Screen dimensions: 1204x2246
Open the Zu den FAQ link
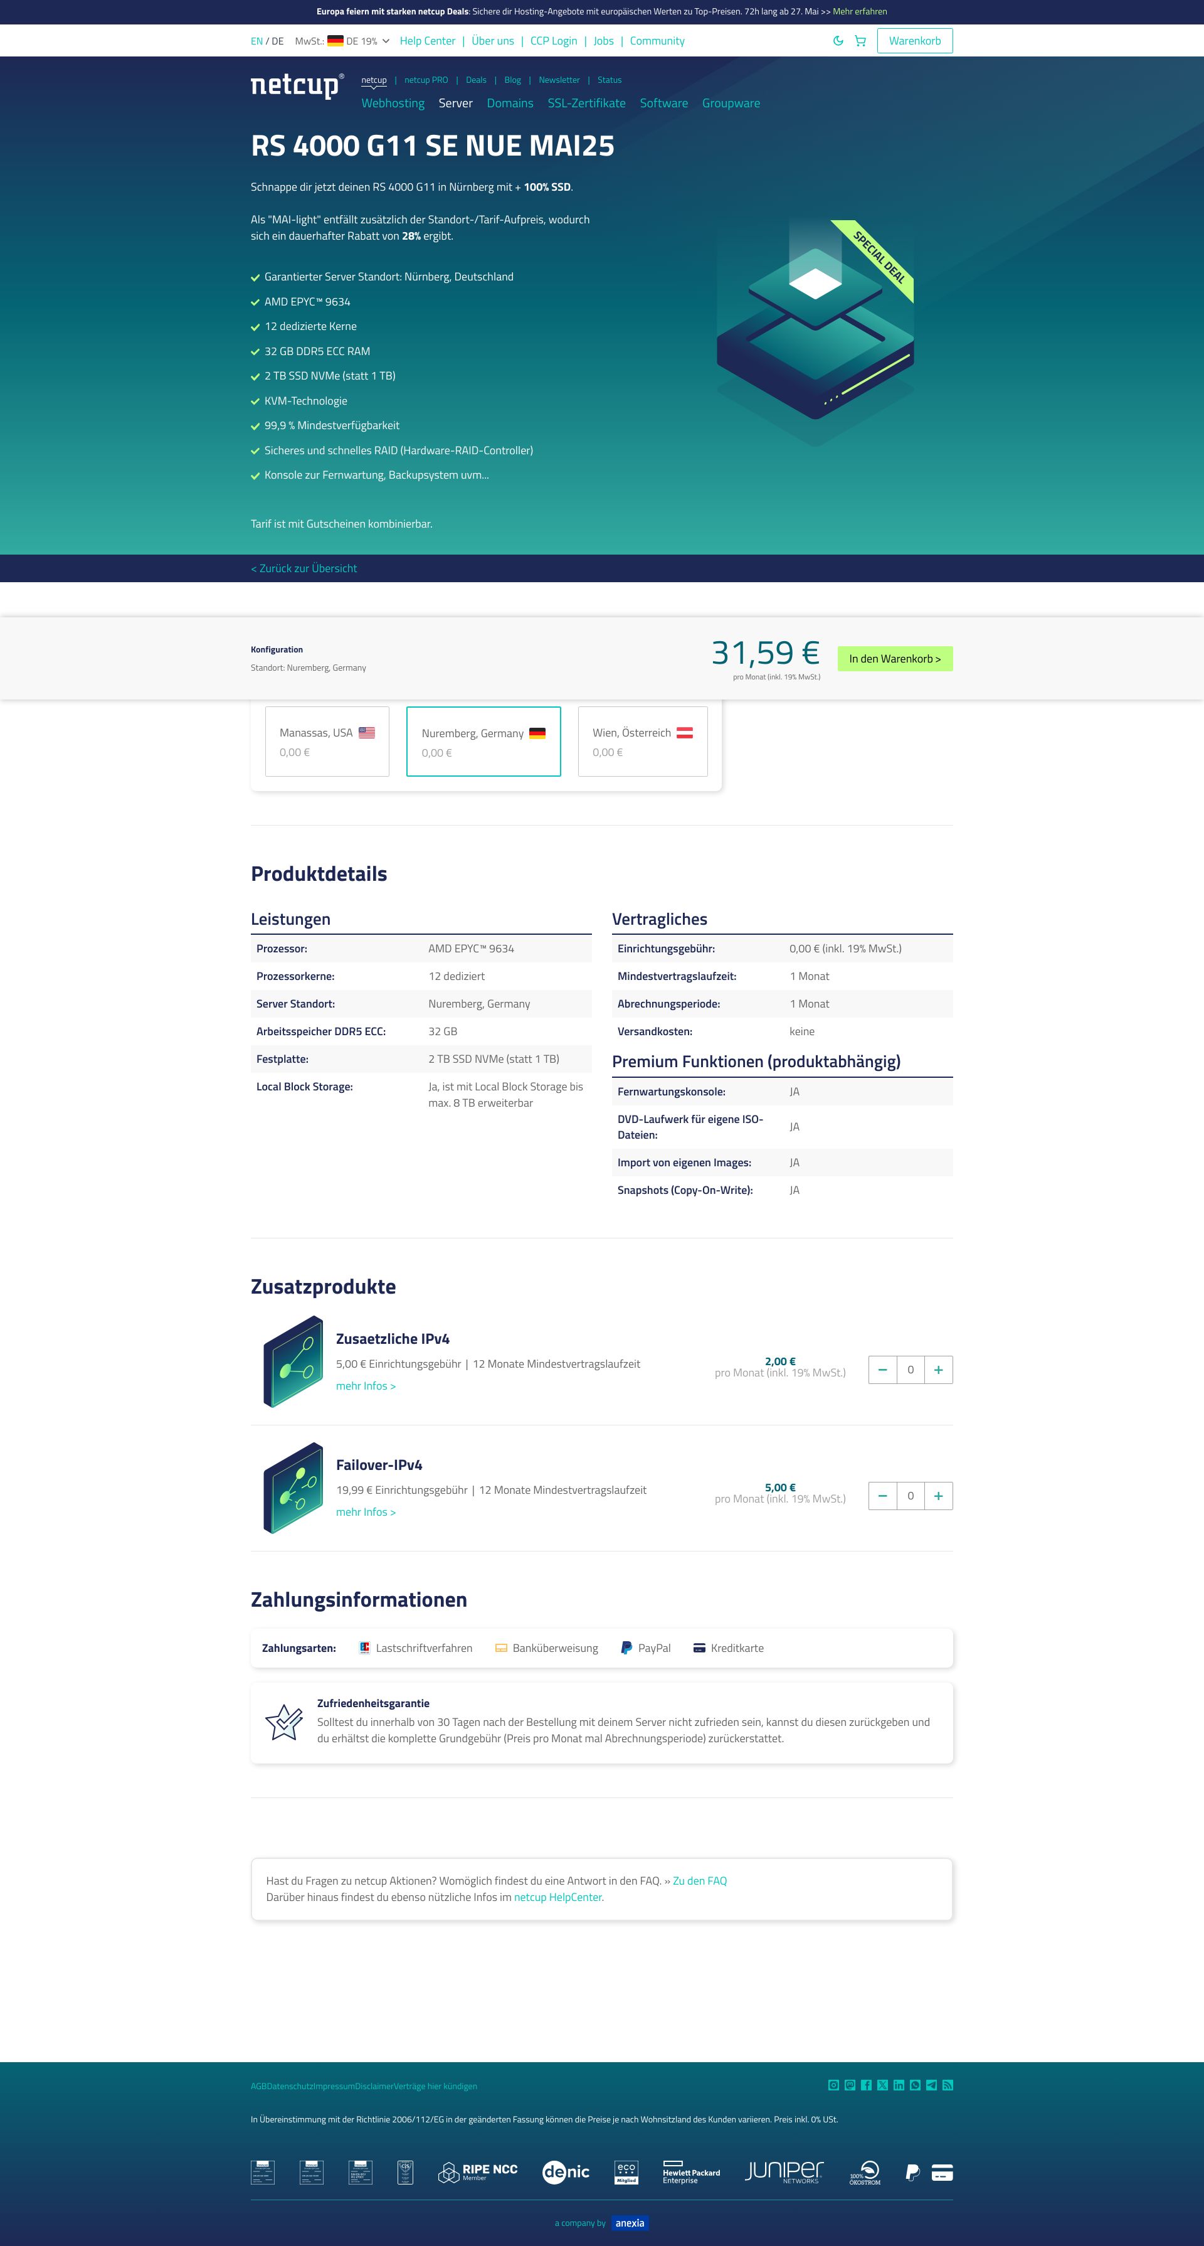(700, 1881)
